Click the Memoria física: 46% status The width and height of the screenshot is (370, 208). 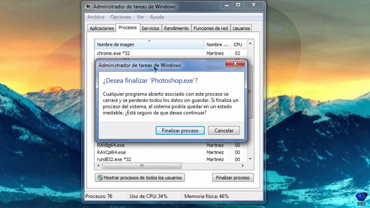click(x=206, y=196)
